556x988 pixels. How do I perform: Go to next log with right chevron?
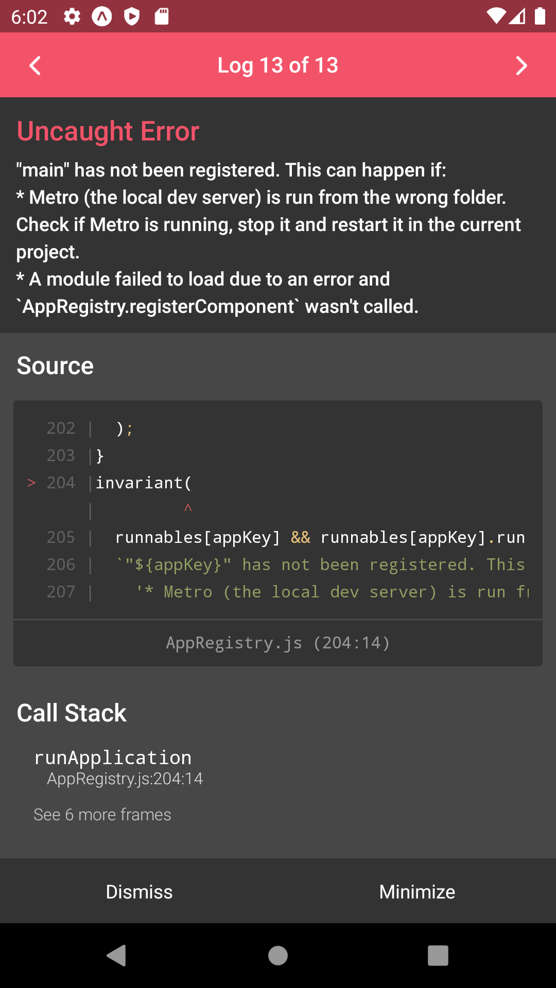point(521,65)
